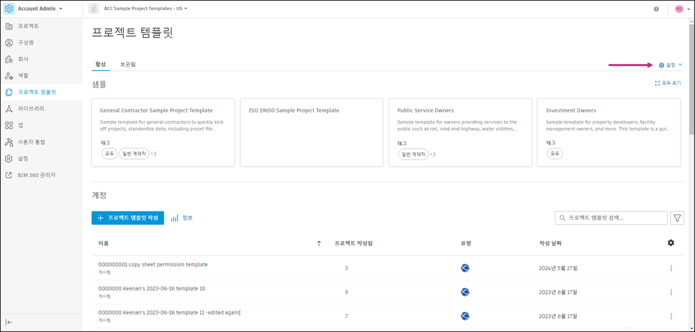Expand the 설정 dropdown at top right
This screenshot has width=695, height=332.
click(670, 65)
